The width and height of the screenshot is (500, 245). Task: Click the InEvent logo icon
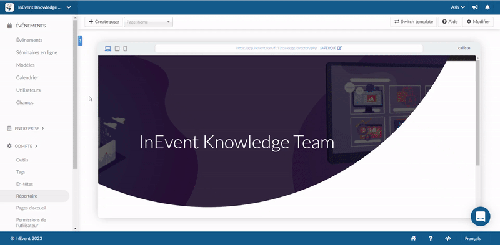tap(9, 7)
